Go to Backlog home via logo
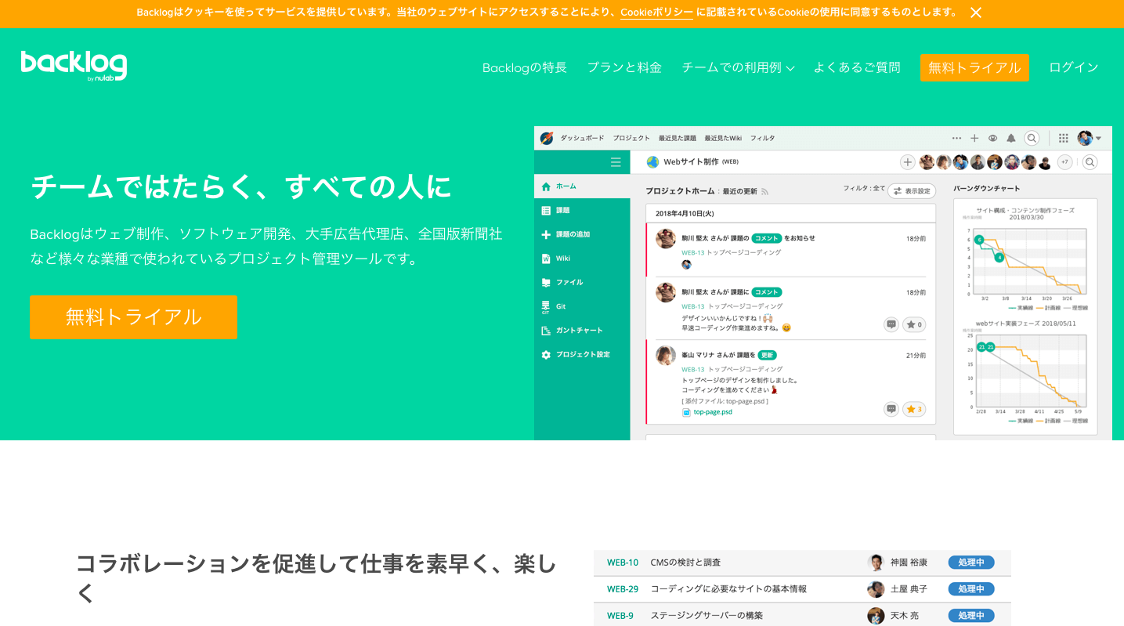Screen dimensions: 1124x626 74,67
